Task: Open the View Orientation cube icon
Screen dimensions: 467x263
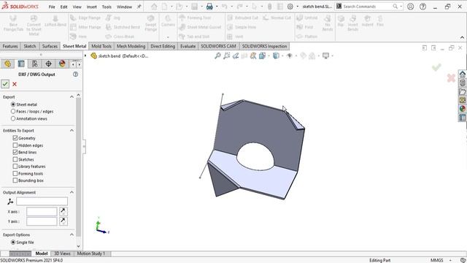Action: coord(262,56)
